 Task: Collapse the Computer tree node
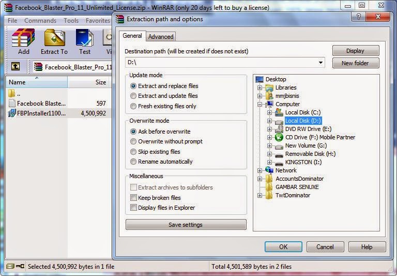pyautogui.click(x=259, y=104)
